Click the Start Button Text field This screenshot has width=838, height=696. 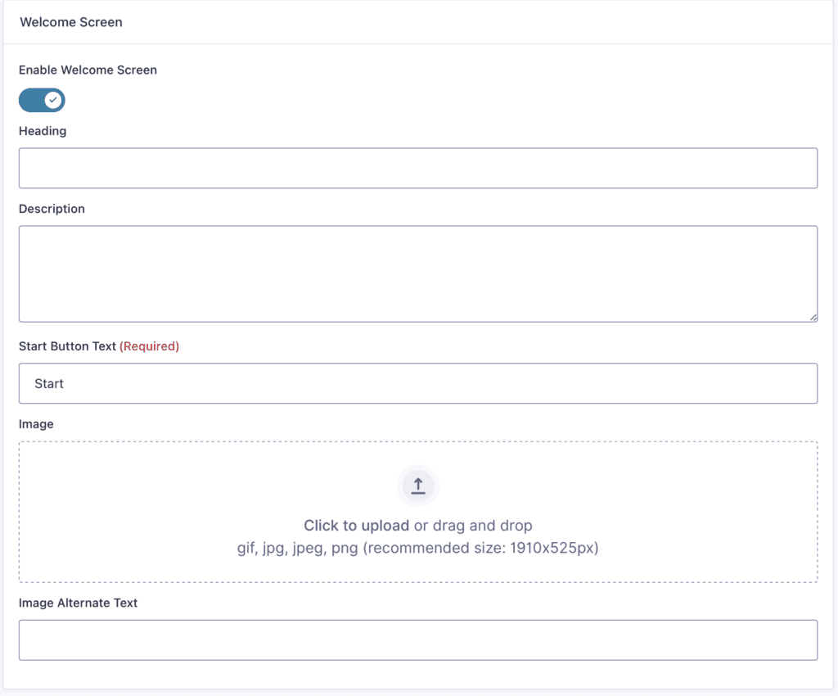418,383
